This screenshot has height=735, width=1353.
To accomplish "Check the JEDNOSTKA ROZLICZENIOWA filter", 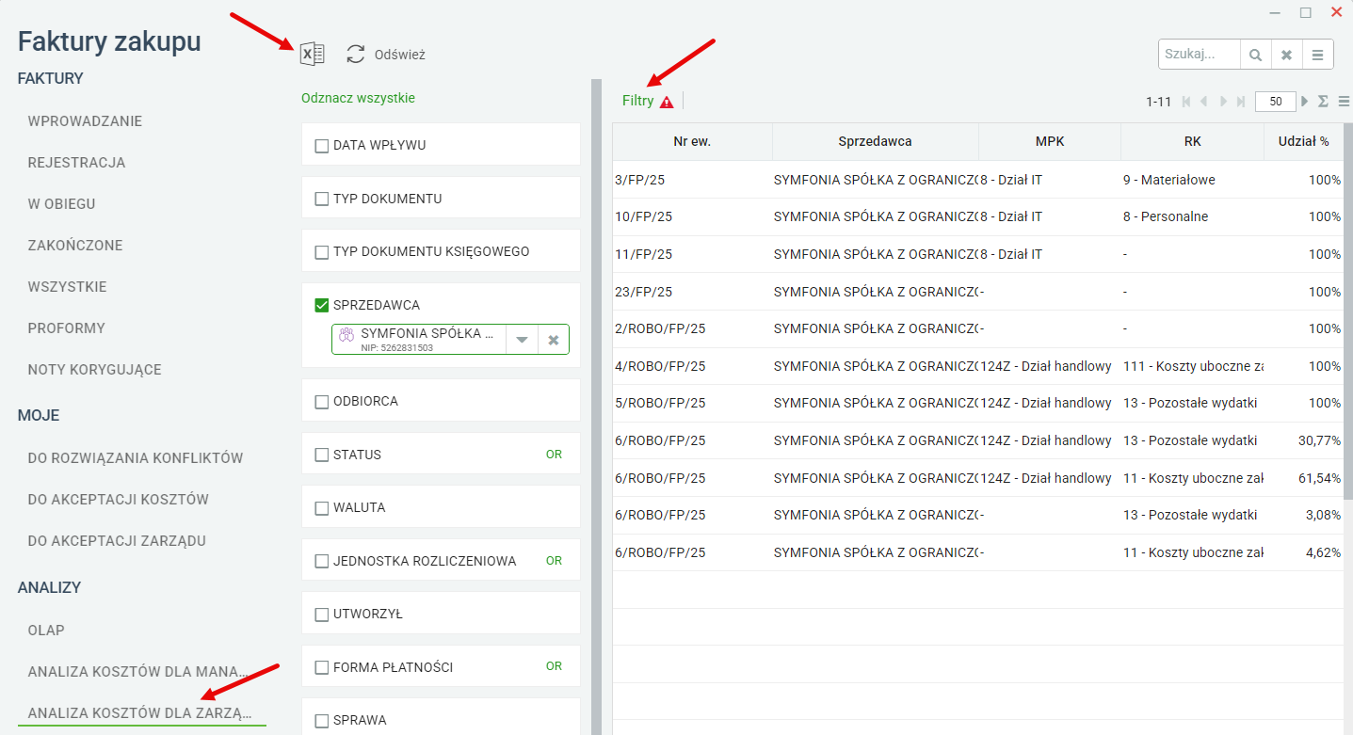I will [322, 561].
